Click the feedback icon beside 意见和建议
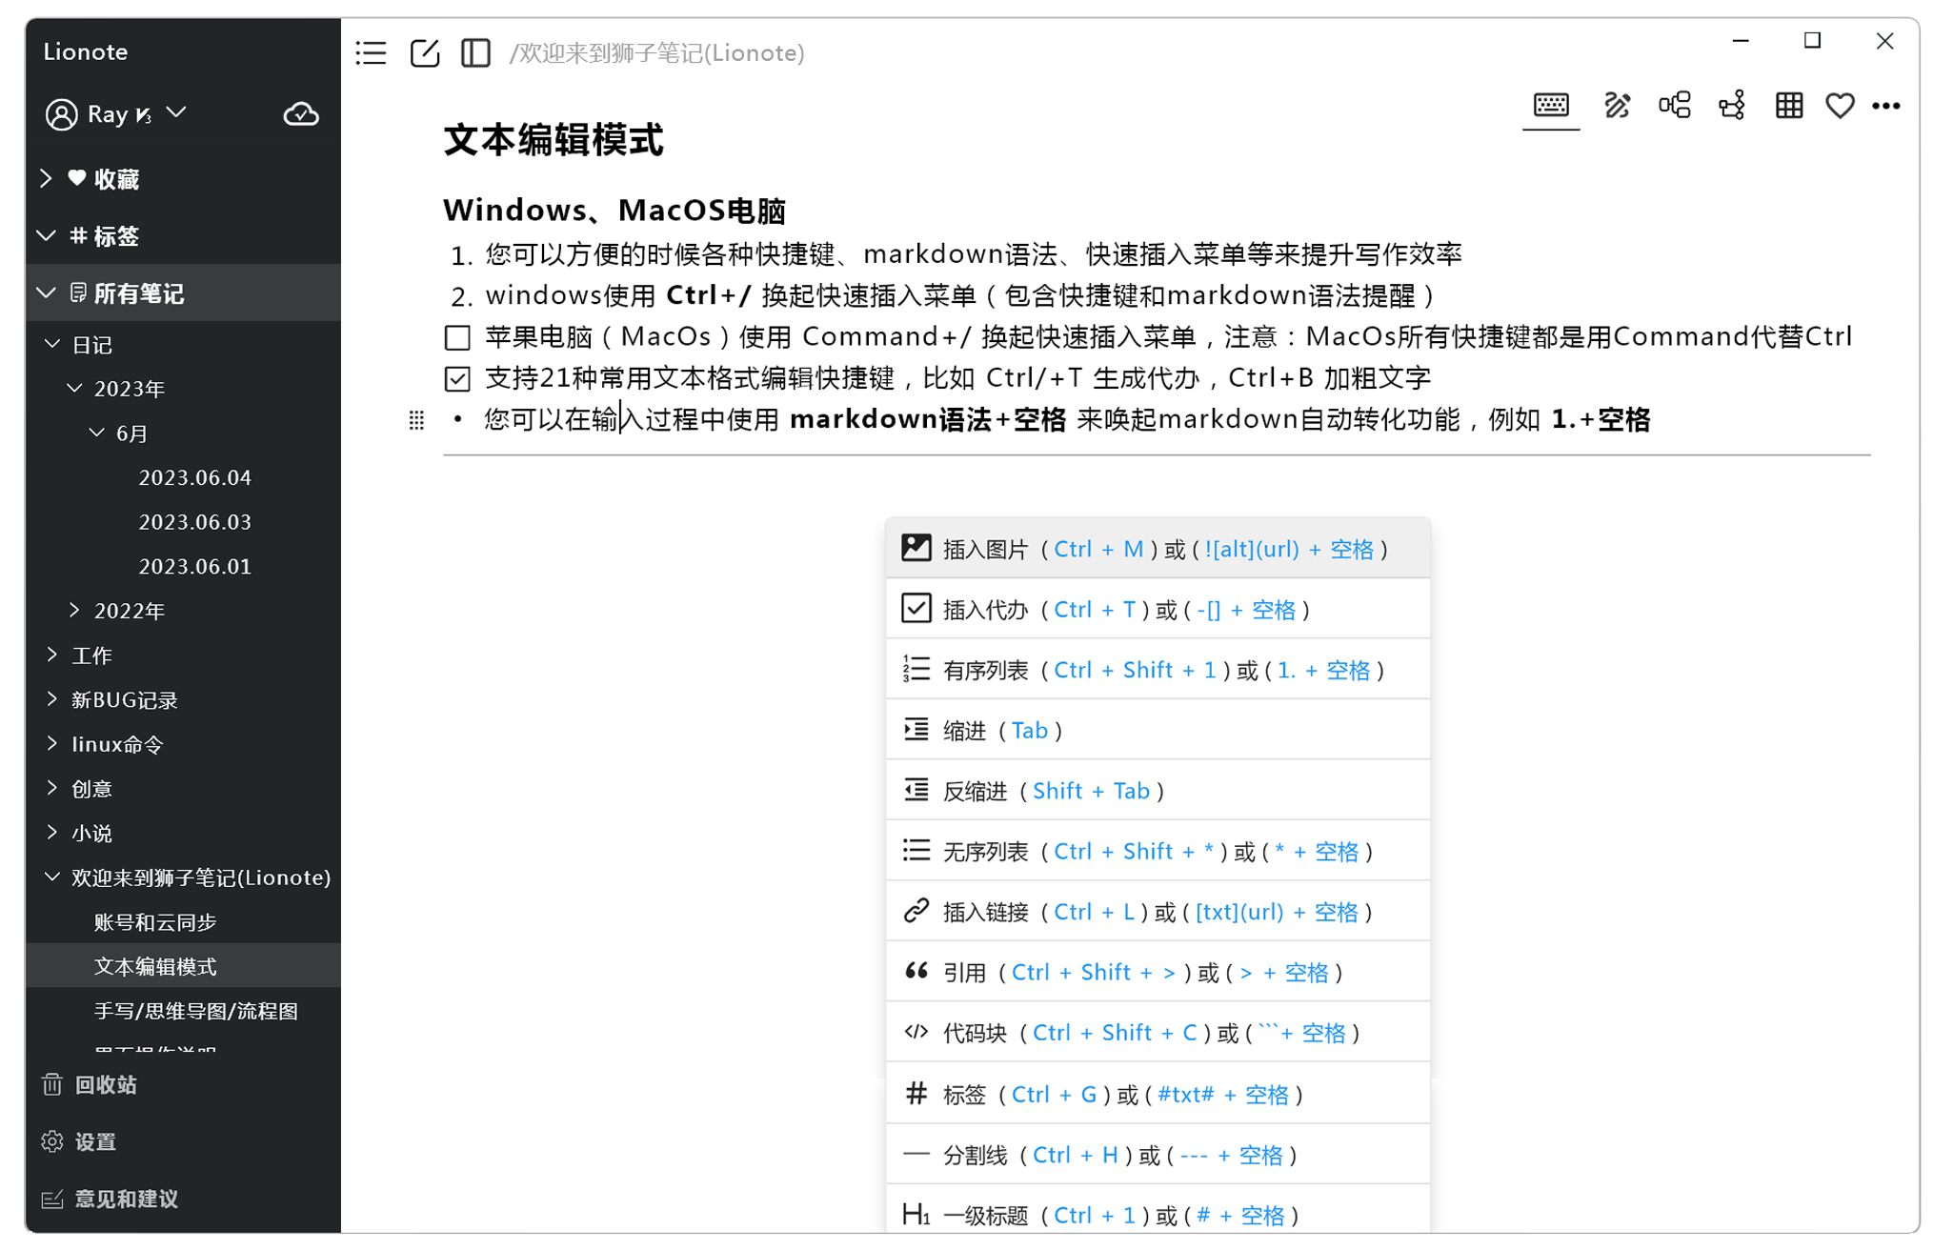 [x=52, y=1199]
